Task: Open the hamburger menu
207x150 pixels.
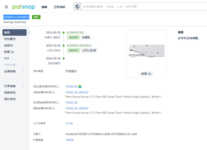Action: click(6, 7)
